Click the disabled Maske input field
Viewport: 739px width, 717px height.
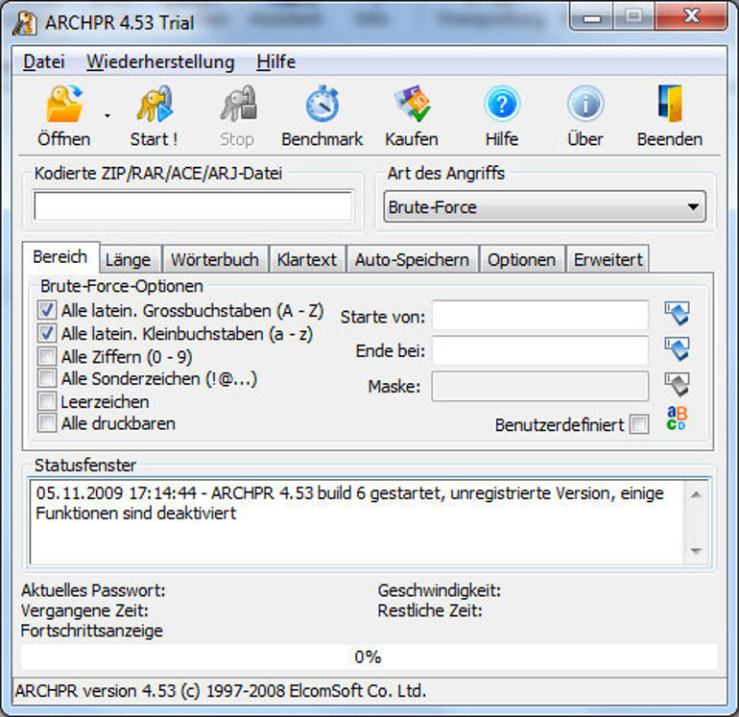(x=540, y=386)
